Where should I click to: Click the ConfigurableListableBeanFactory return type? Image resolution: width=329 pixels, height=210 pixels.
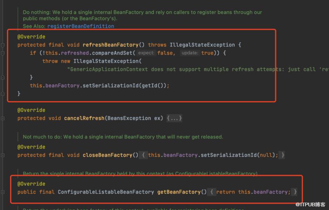pyautogui.click(x=106, y=192)
